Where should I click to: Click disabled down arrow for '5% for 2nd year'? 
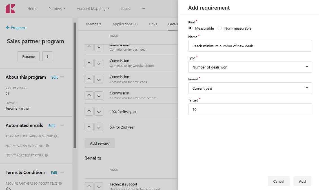(x=99, y=127)
